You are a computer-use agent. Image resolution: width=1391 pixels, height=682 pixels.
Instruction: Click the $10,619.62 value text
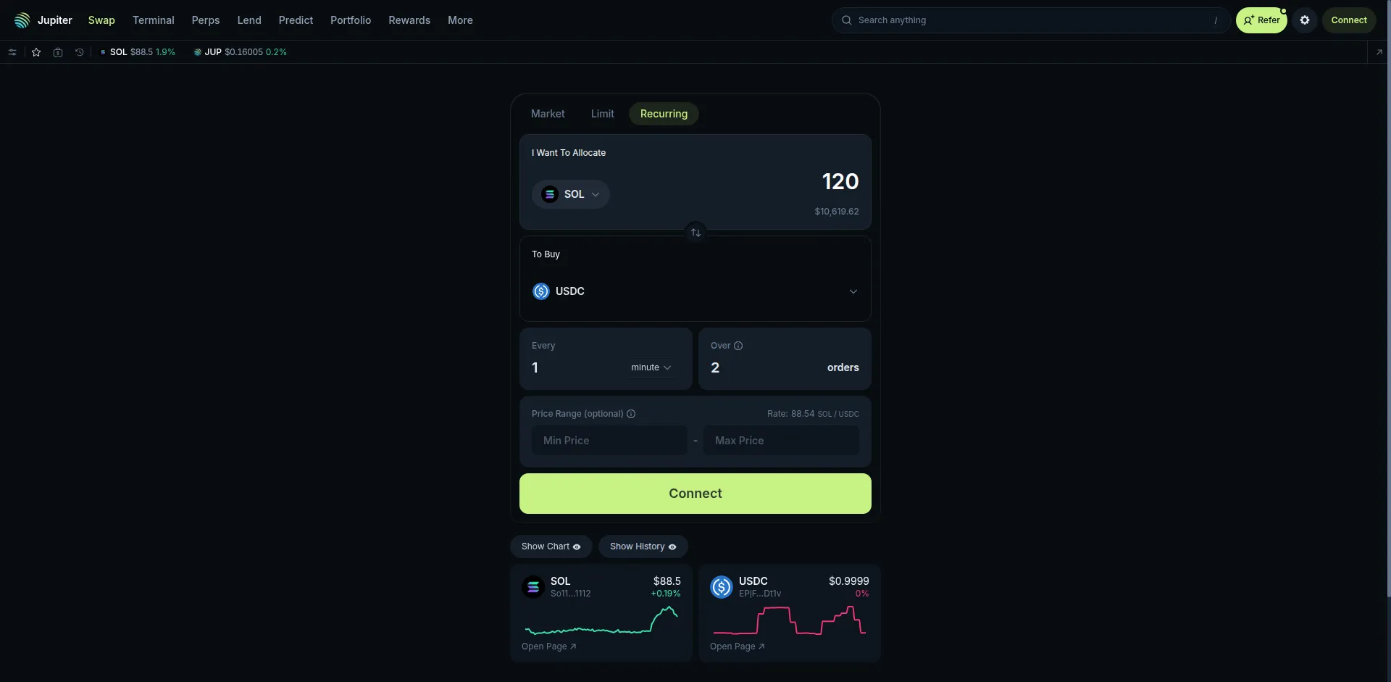click(837, 212)
